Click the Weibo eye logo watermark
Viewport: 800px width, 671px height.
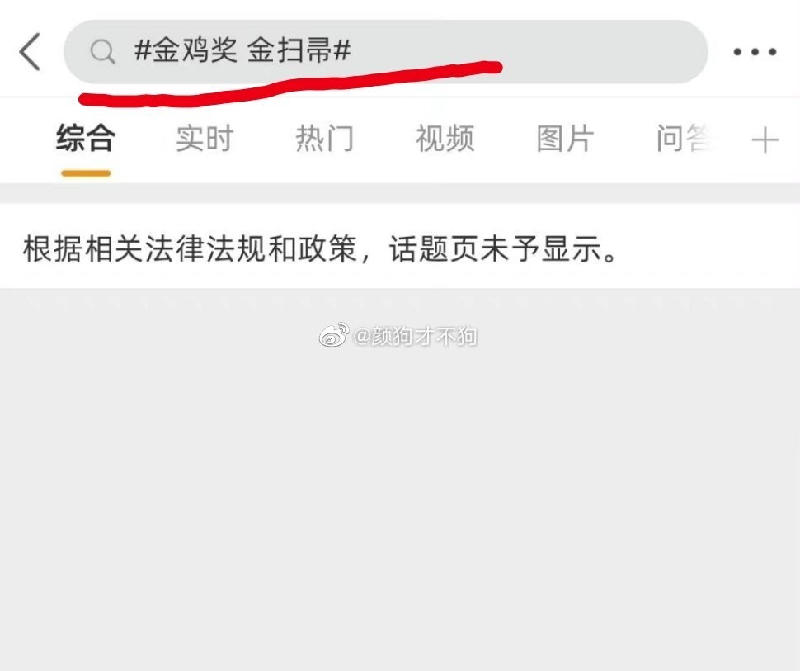click(x=334, y=334)
